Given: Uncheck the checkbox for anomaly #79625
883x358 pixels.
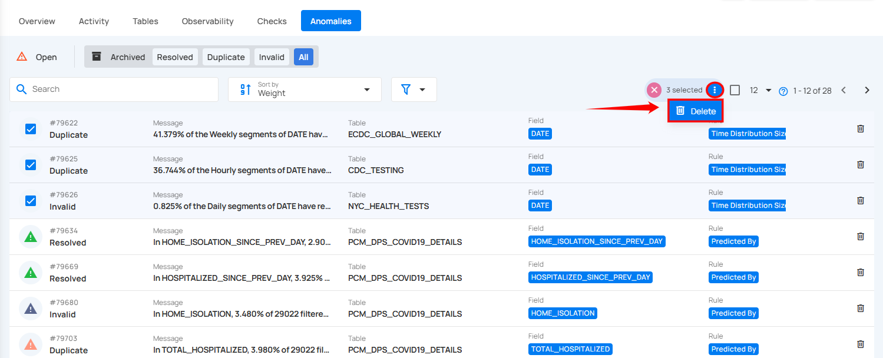Looking at the screenshot, I should 31,165.
